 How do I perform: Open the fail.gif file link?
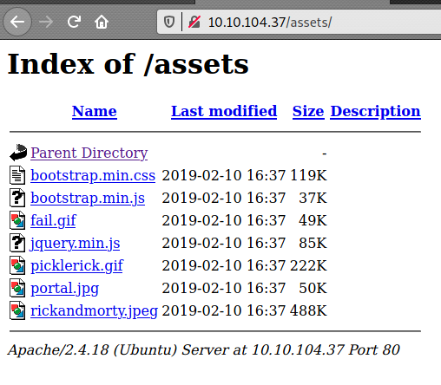click(x=53, y=221)
